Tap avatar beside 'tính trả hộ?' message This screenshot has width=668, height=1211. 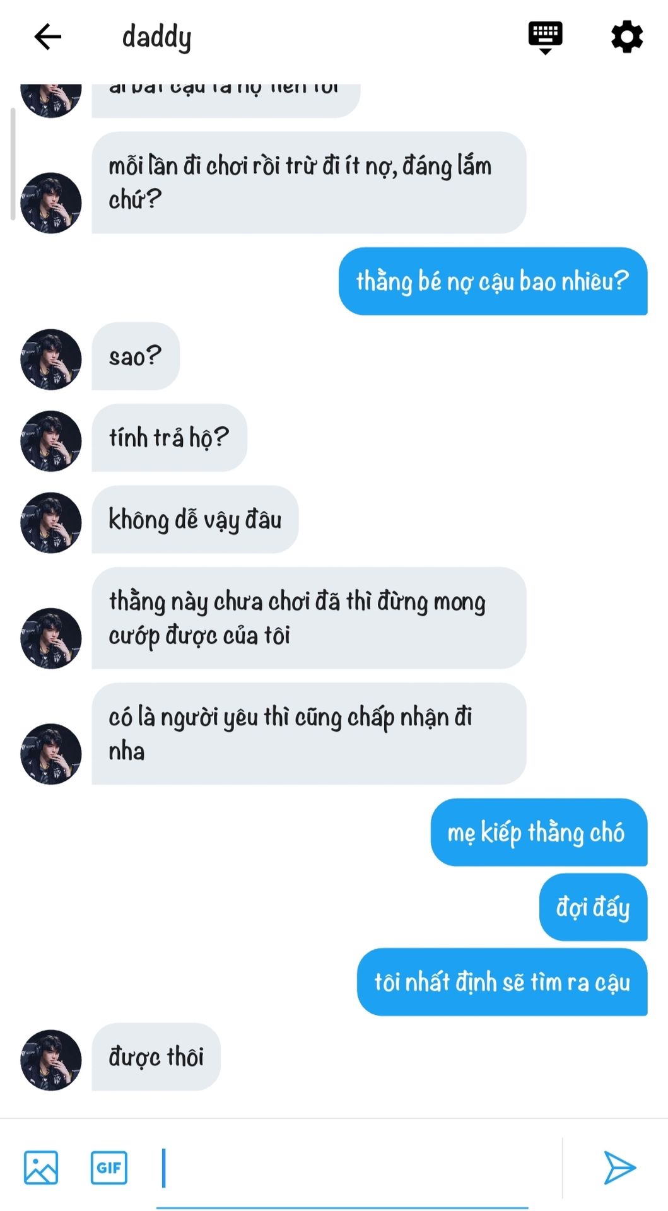pos(51,441)
